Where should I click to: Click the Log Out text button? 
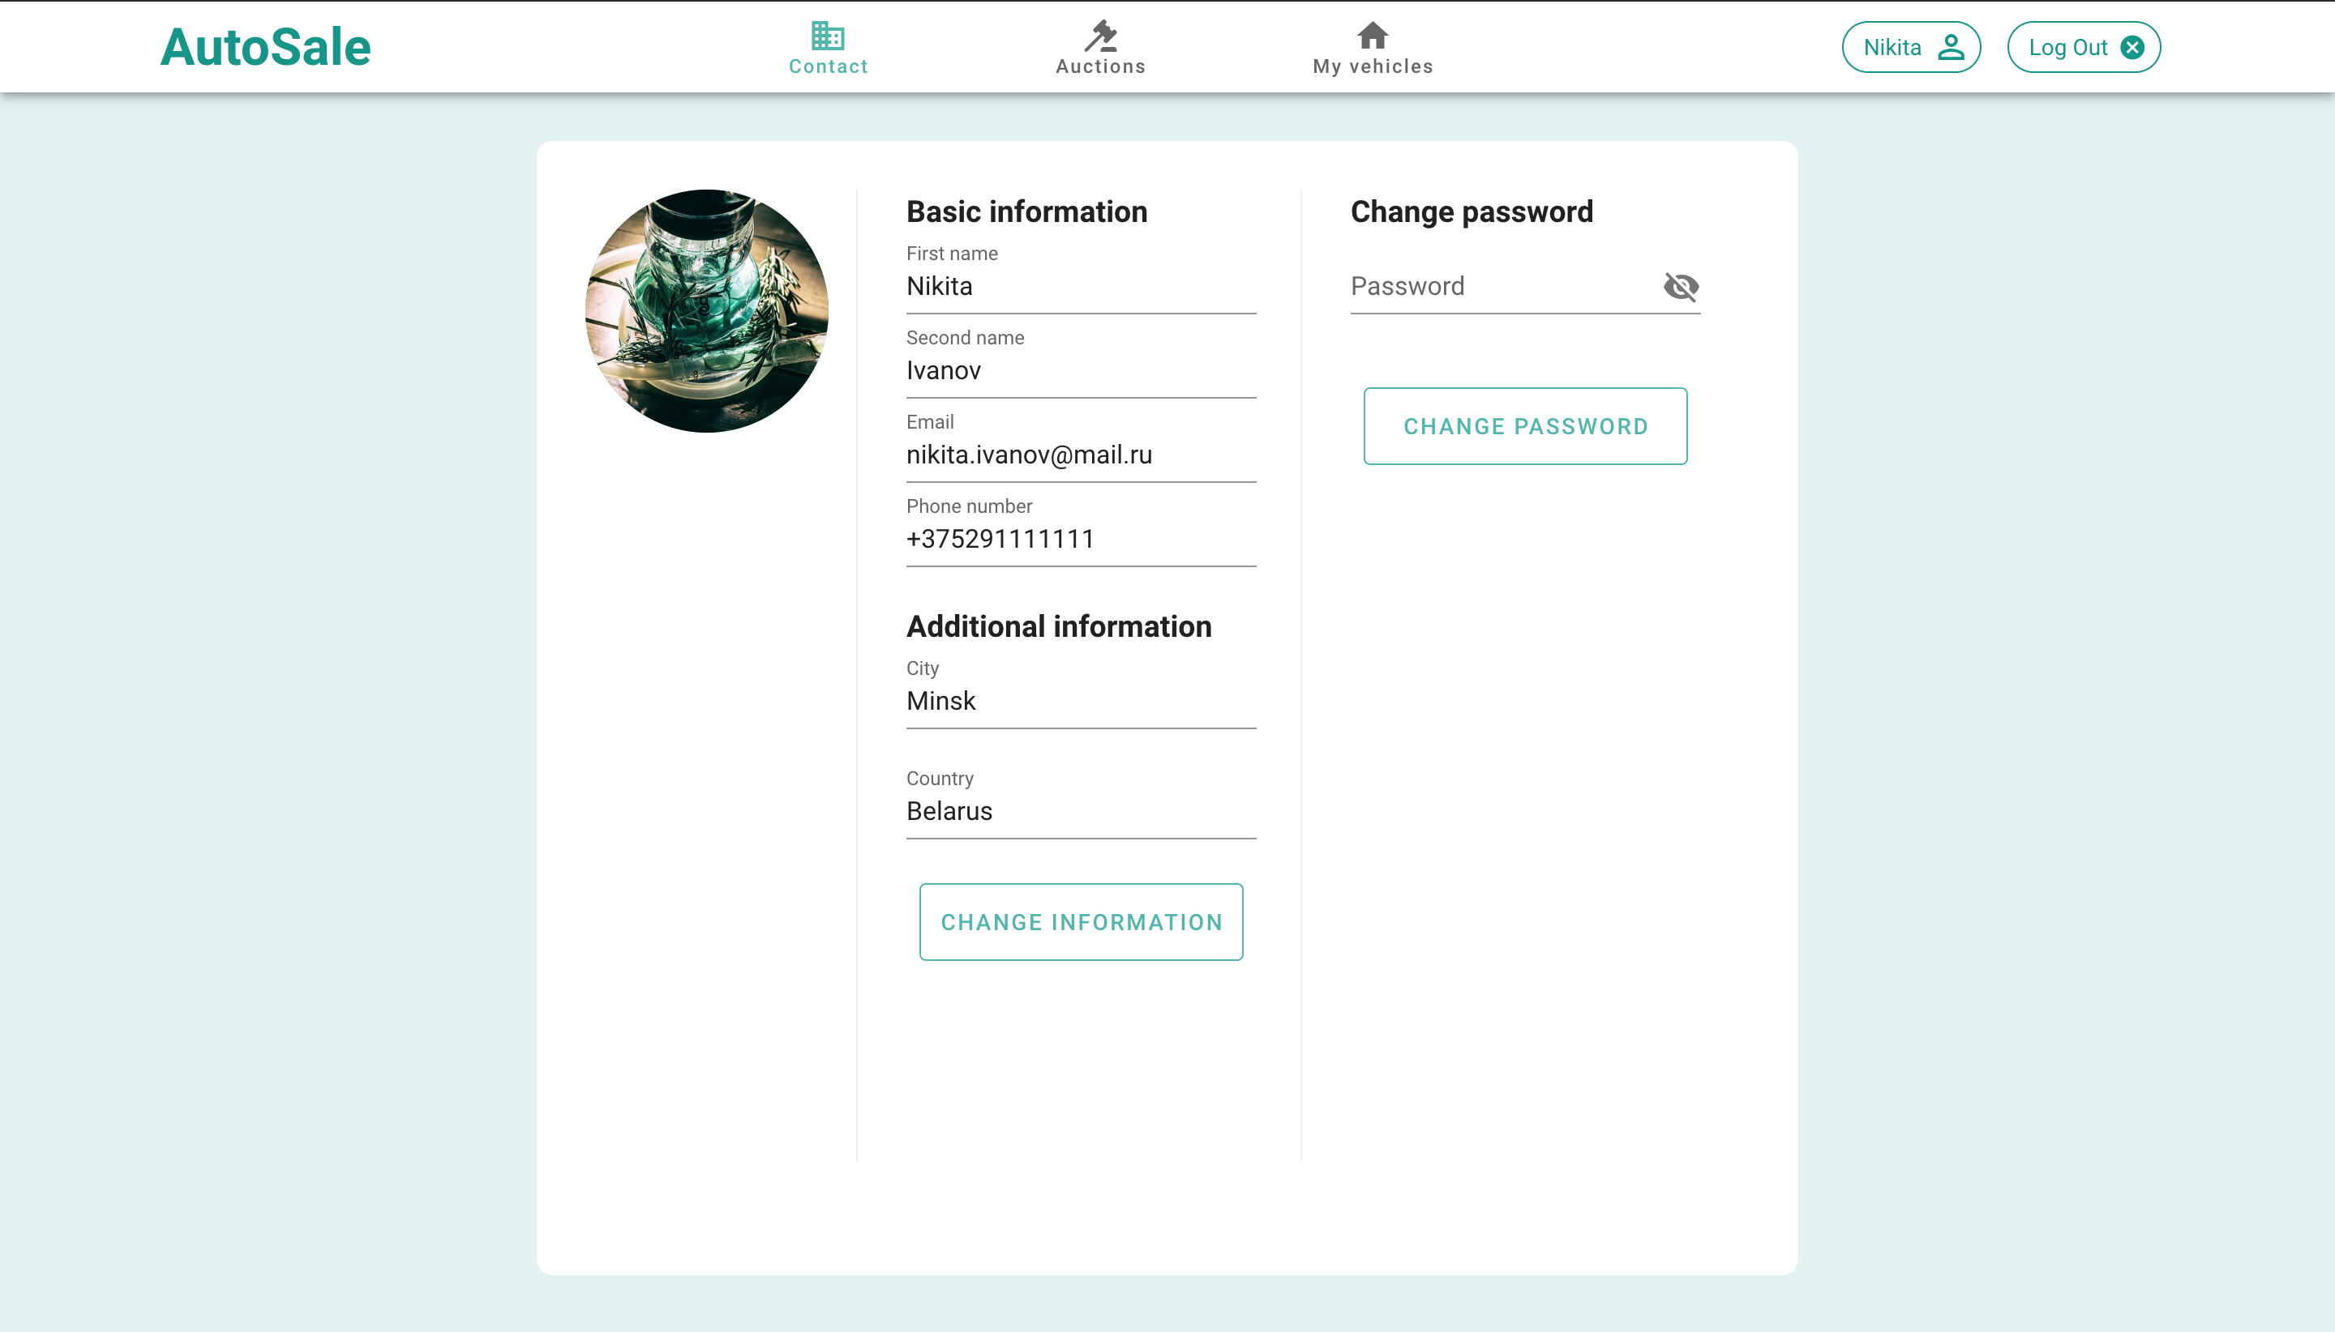pos(2067,48)
